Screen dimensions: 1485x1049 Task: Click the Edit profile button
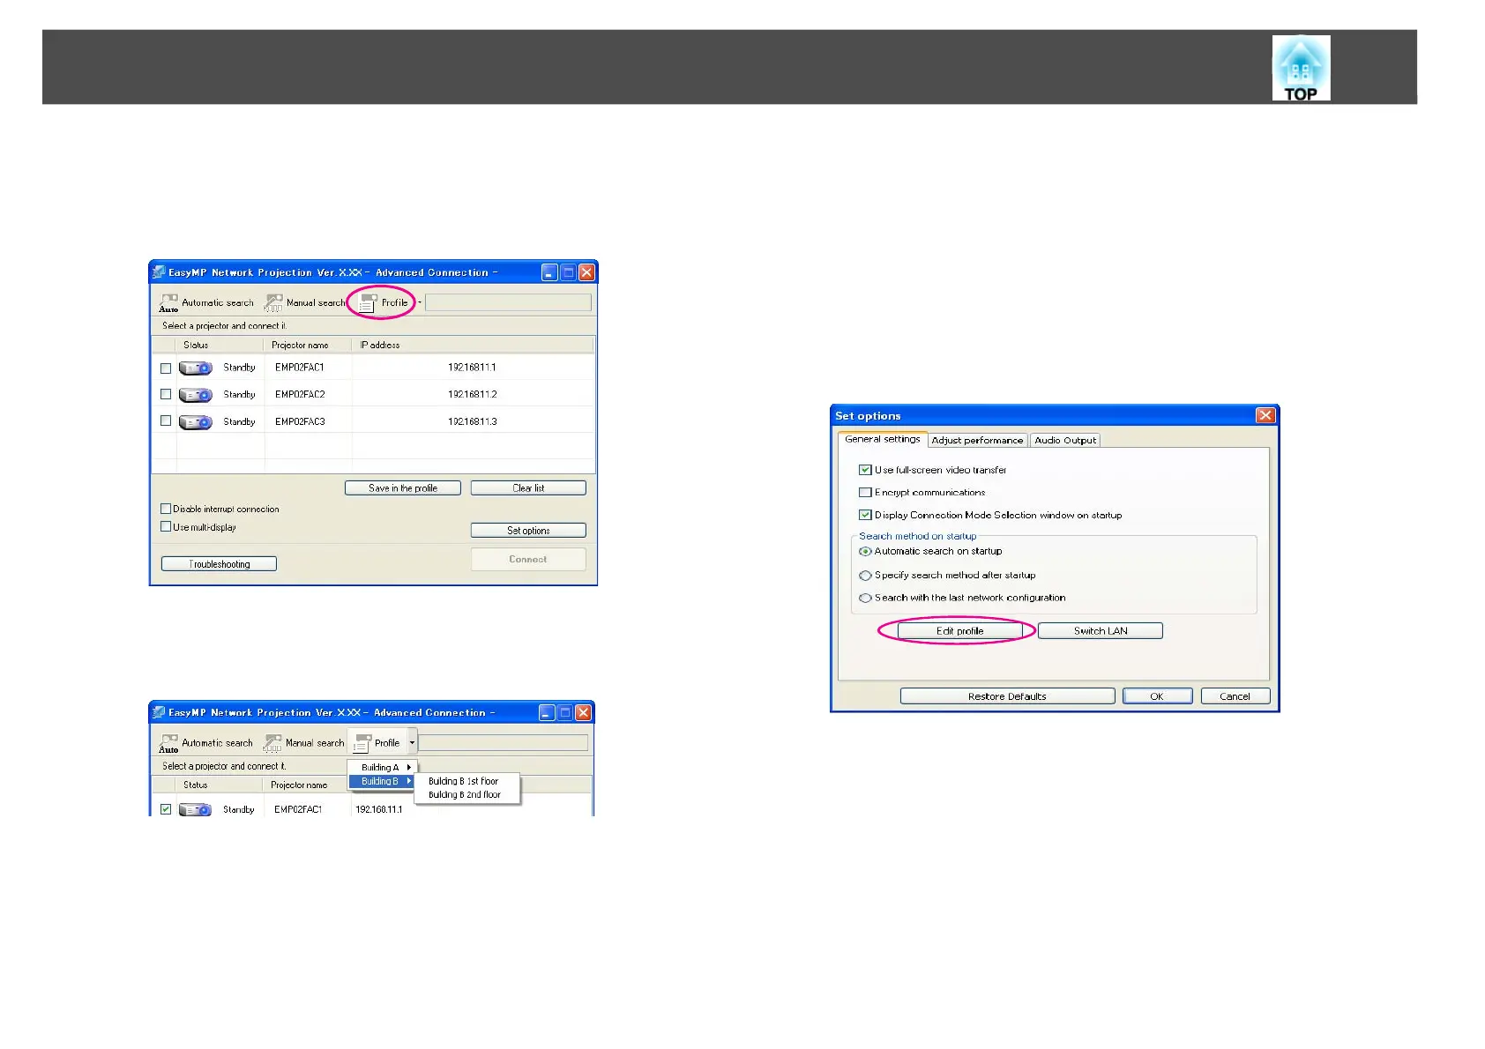point(959,630)
